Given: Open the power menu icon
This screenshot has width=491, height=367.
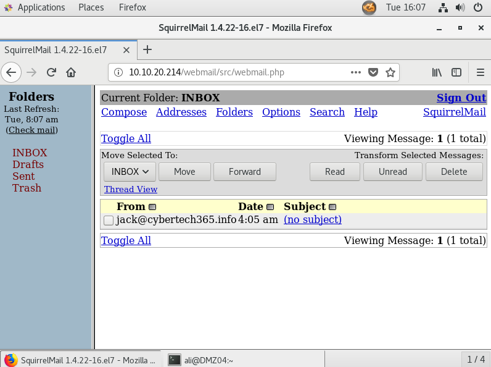Looking at the screenshot, I should coord(478,7).
